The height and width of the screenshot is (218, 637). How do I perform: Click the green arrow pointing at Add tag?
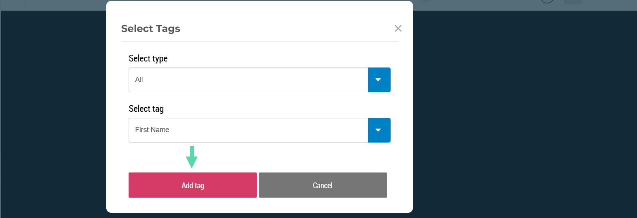(x=192, y=157)
